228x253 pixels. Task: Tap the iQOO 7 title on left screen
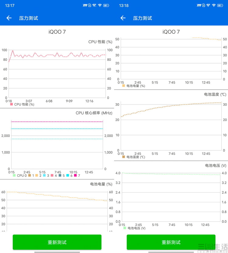[x=57, y=32]
